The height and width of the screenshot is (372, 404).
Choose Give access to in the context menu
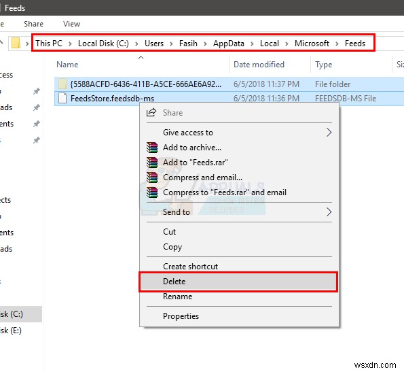tap(188, 133)
